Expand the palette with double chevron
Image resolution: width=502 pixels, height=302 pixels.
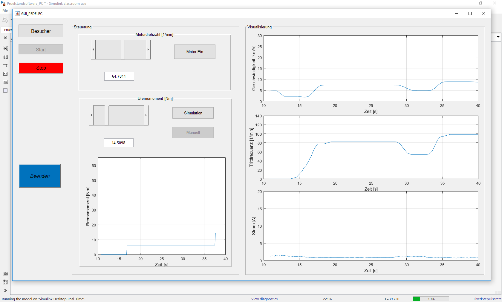coord(5,290)
